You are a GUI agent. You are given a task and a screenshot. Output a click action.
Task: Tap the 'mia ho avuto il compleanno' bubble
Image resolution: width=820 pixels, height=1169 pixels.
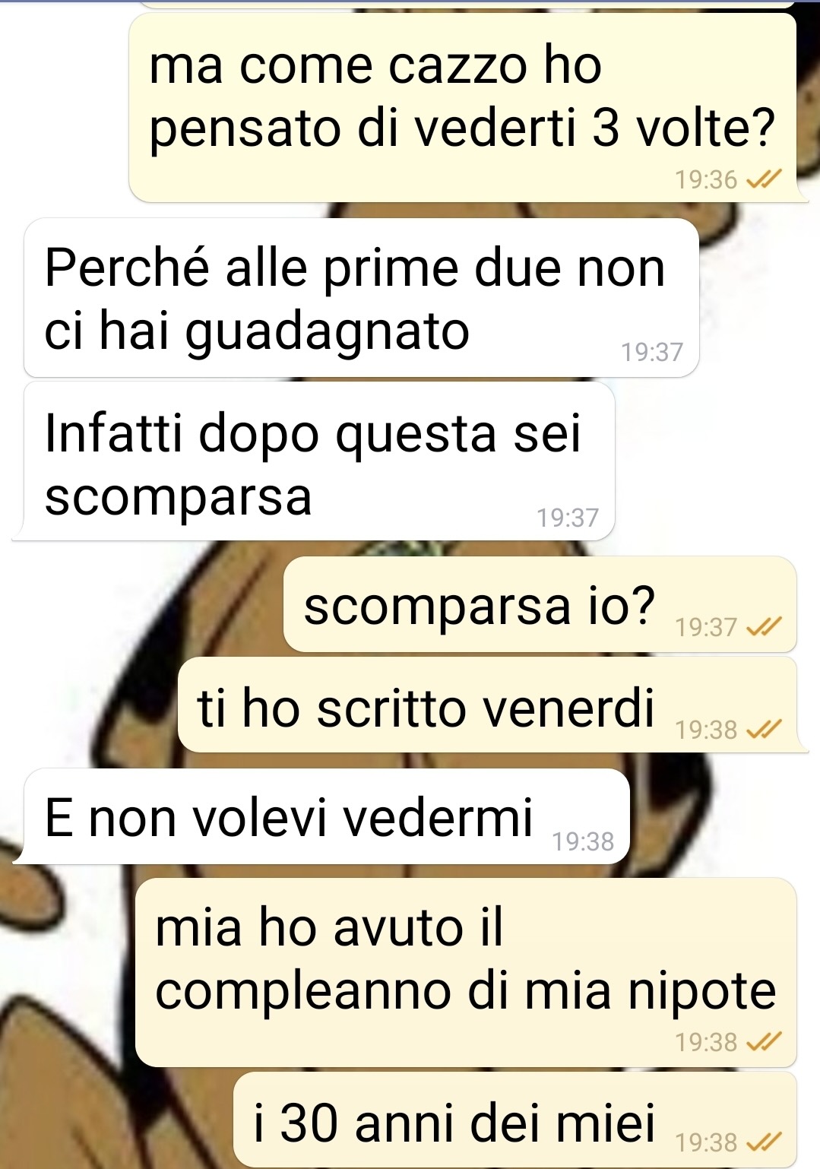[466, 972]
